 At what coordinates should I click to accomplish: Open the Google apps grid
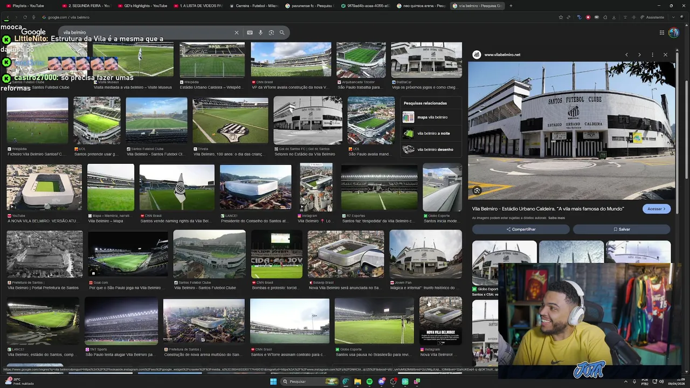pyautogui.click(x=661, y=32)
